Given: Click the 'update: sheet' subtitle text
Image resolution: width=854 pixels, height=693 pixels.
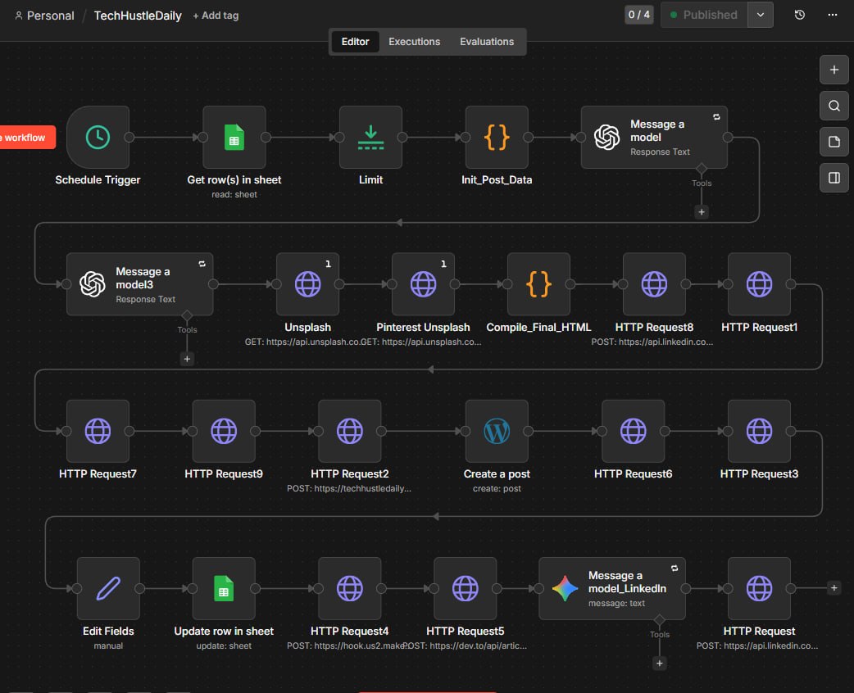Looking at the screenshot, I should [224, 645].
